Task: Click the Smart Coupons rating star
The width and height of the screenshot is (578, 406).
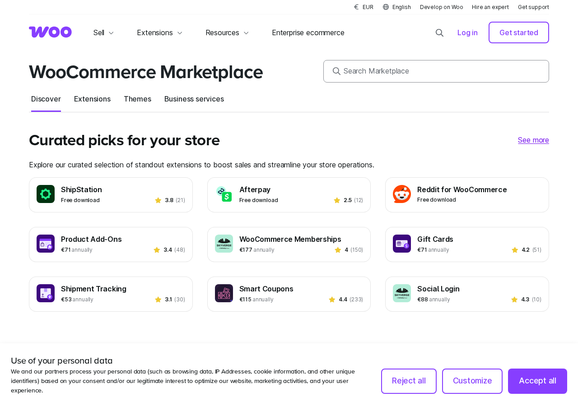Action: 332,300
